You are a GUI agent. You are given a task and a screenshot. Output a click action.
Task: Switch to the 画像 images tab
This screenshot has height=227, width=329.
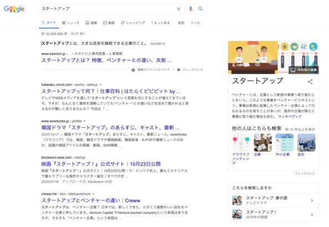pyautogui.click(x=91, y=23)
